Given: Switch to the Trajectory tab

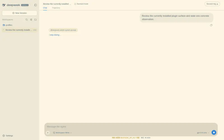Looking at the screenshot, I should (56, 8).
